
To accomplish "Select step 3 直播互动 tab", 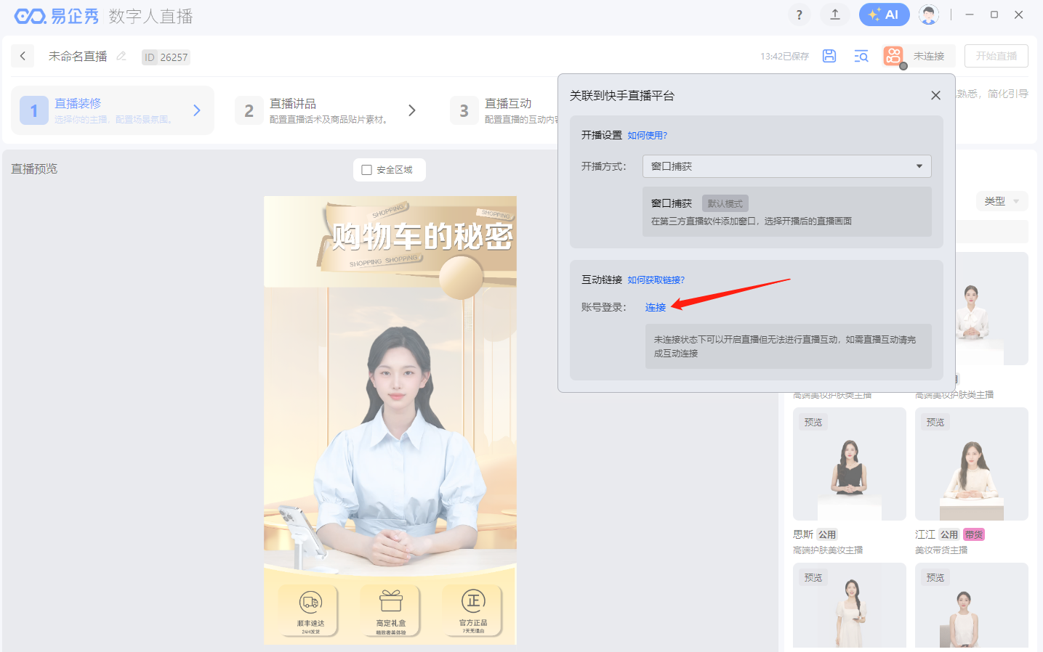I will (x=505, y=110).
